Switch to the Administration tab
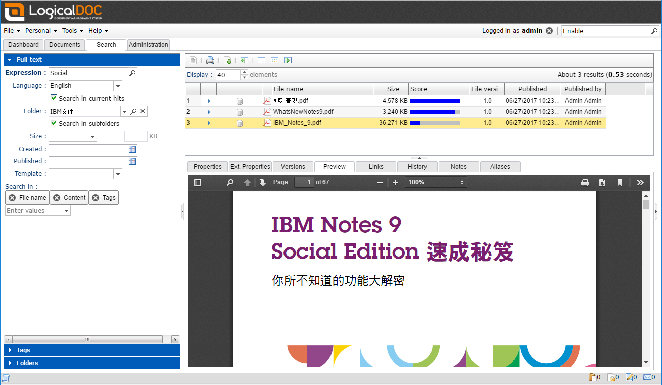Screen dimensions: 662x385 (149, 45)
